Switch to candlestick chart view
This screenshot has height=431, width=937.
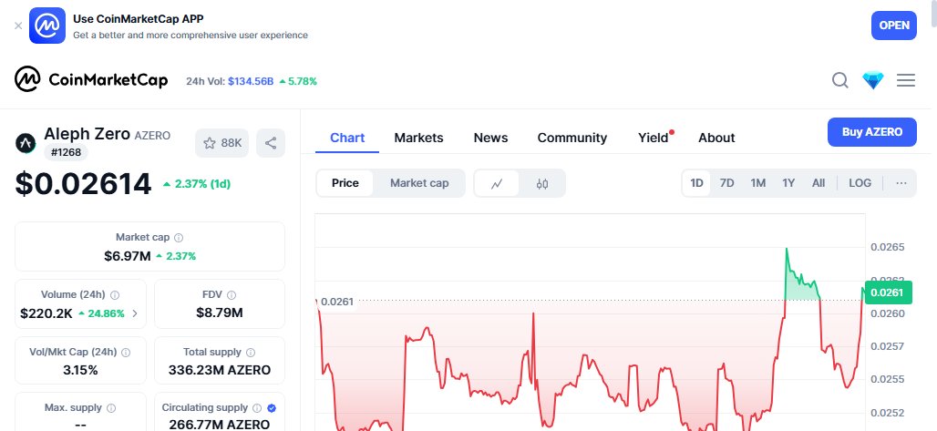pos(542,183)
